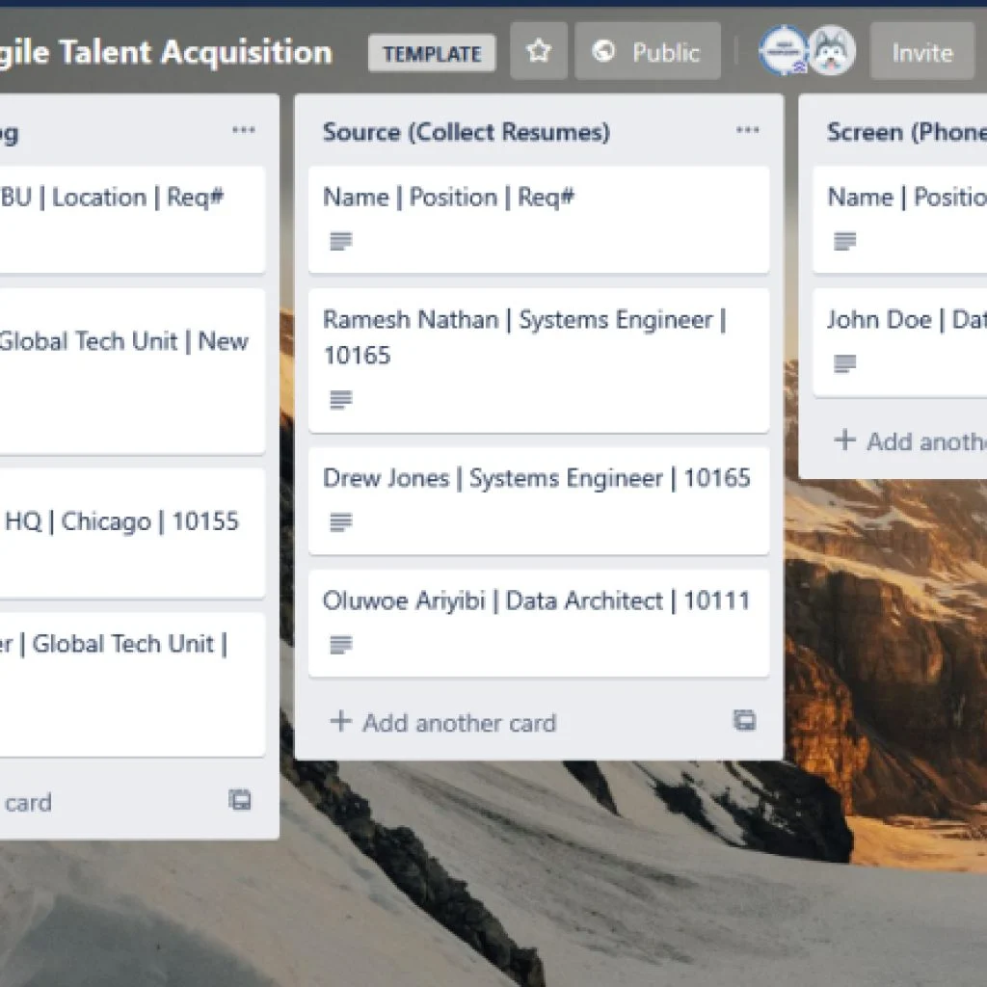Image resolution: width=987 pixels, height=987 pixels.
Task: Change board visibility via Public button
Action: click(x=647, y=52)
